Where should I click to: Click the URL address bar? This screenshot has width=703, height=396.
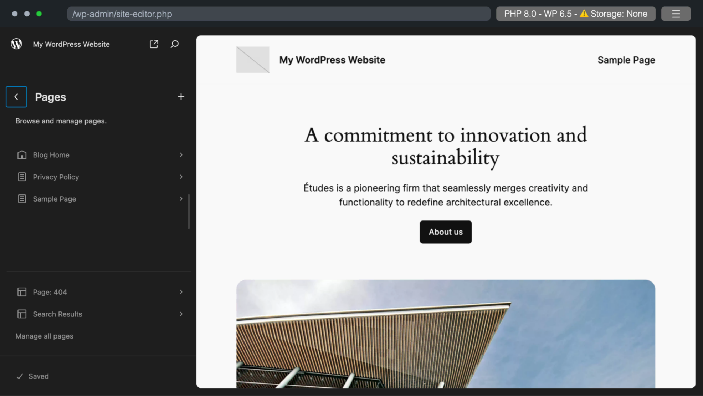[x=278, y=14]
